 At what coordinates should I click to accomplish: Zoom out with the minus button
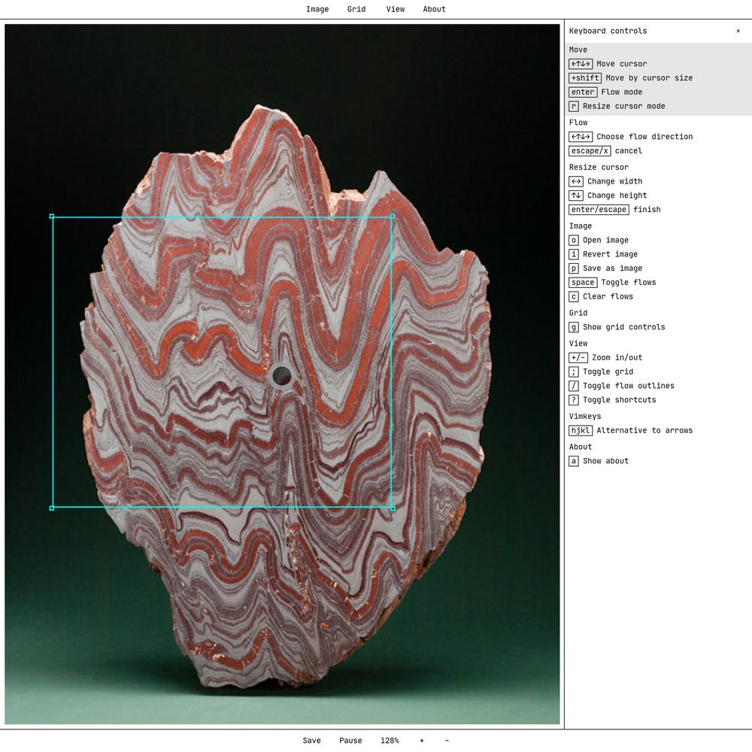tap(447, 741)
